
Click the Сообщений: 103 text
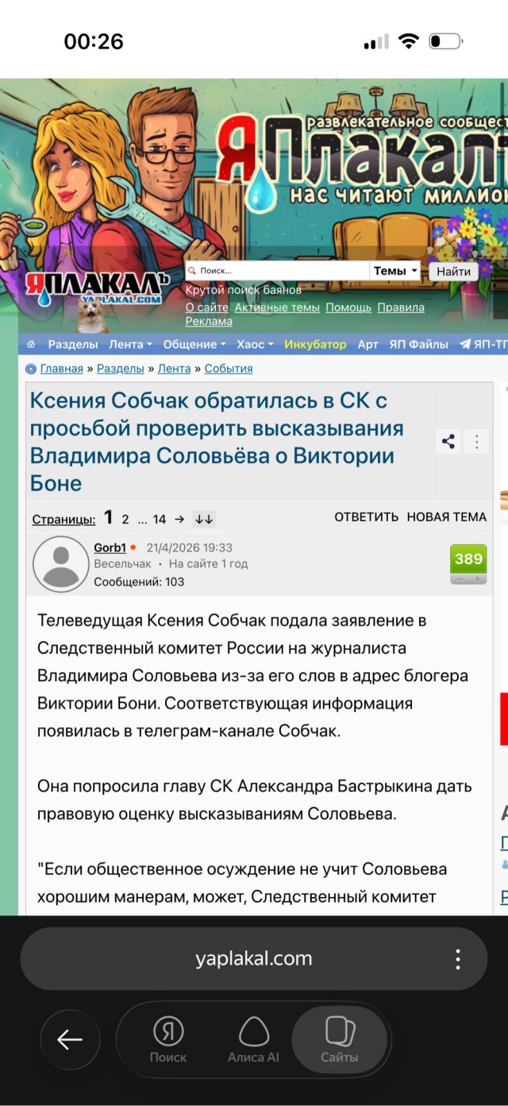(139, 582)
